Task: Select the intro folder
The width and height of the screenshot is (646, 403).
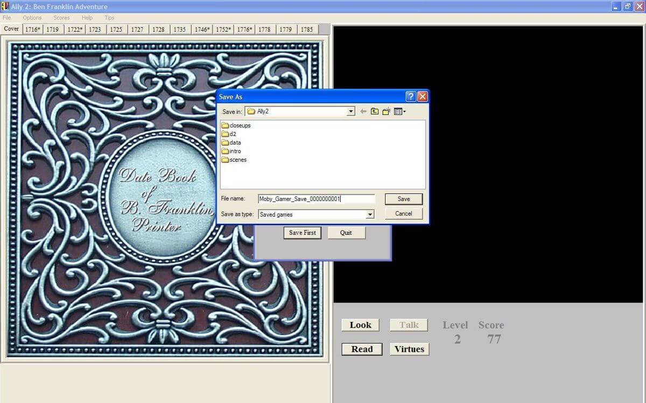Action: 231,151
